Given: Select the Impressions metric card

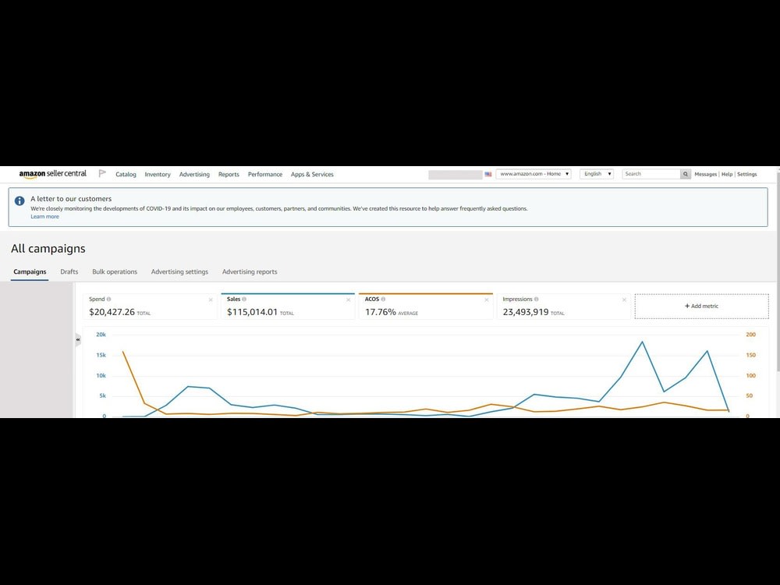Looking at the screenshot, I should (564, 306).
